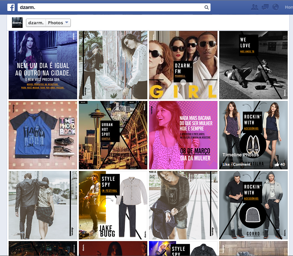293x256 pixels.
Task: Open the messages icon
Action: [x=265, y=7]
